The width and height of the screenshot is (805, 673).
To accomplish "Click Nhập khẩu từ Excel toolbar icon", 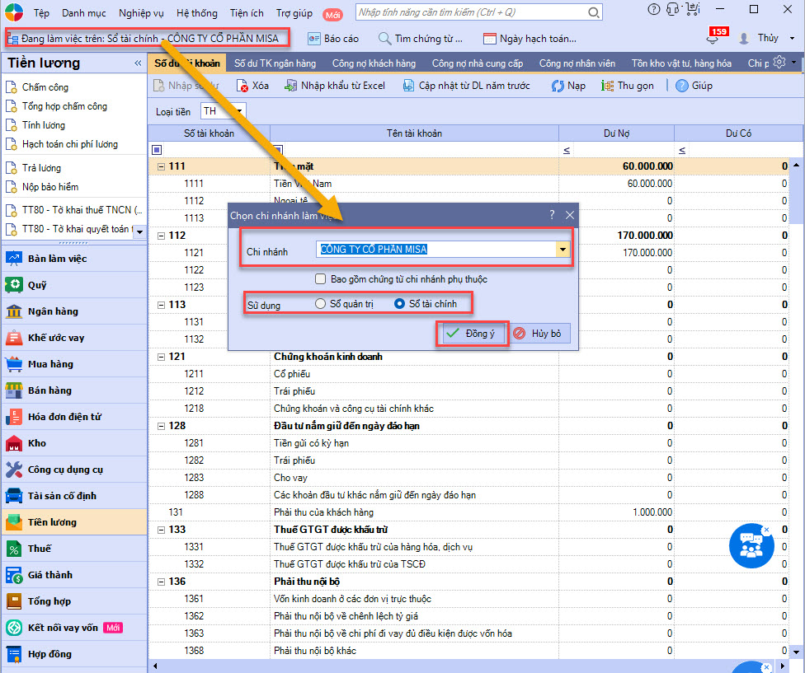I will [290, 86].
